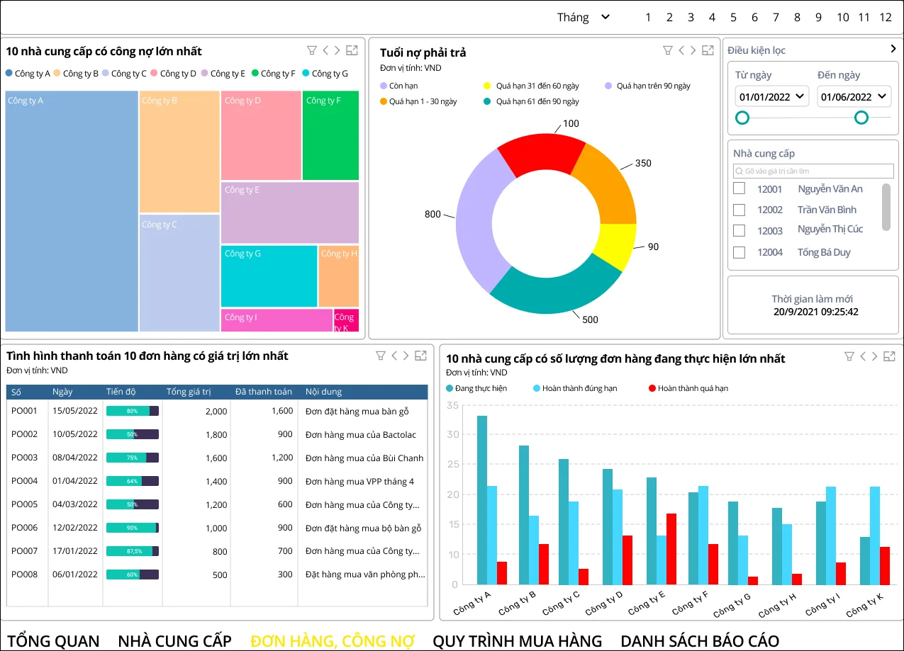
Task: Open filter options for the donut chart panel
Action: [x=667, y=50]
